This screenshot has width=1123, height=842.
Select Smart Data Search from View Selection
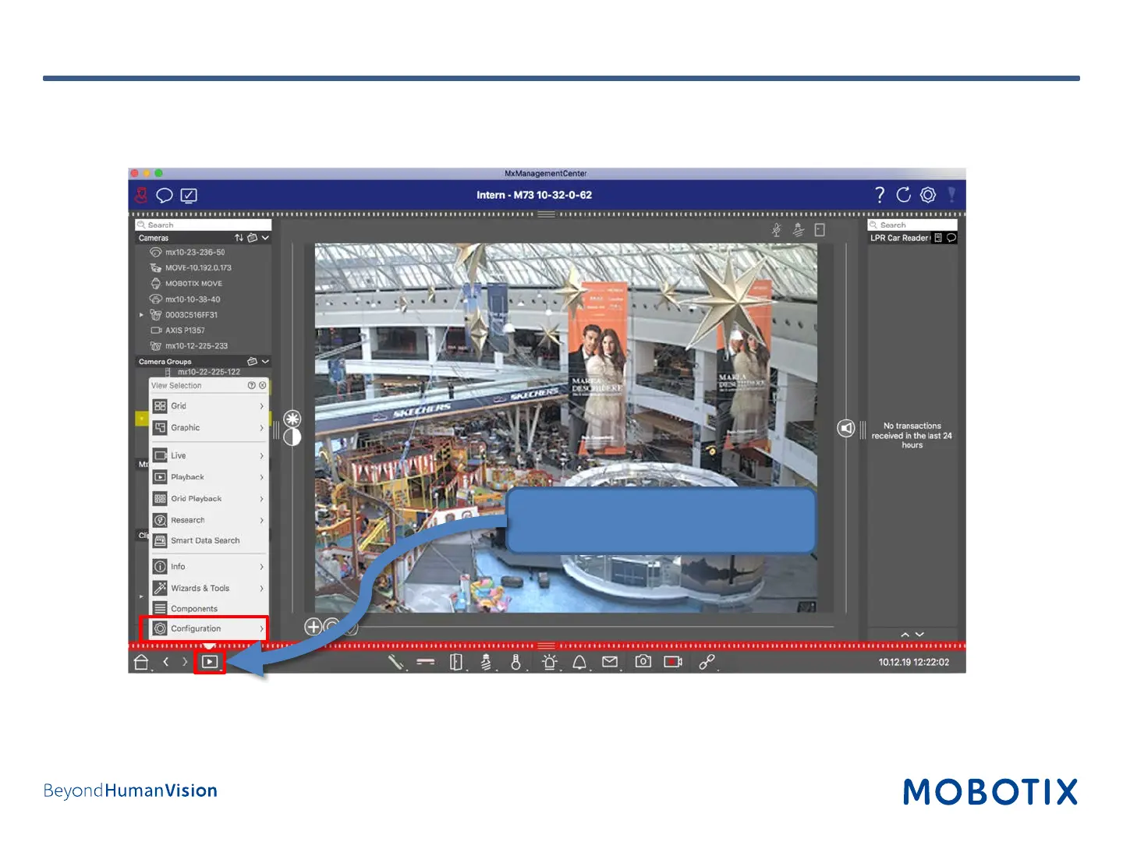[204, 540]
